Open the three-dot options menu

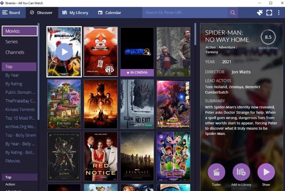279,13
